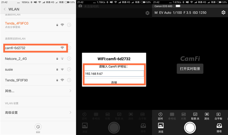Open the 定时 timer tool on Canon screen

point(160,116)
